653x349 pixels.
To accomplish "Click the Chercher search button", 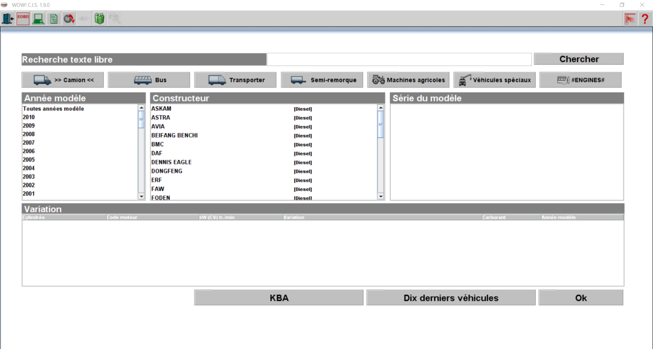I will [x=579, y=59].
